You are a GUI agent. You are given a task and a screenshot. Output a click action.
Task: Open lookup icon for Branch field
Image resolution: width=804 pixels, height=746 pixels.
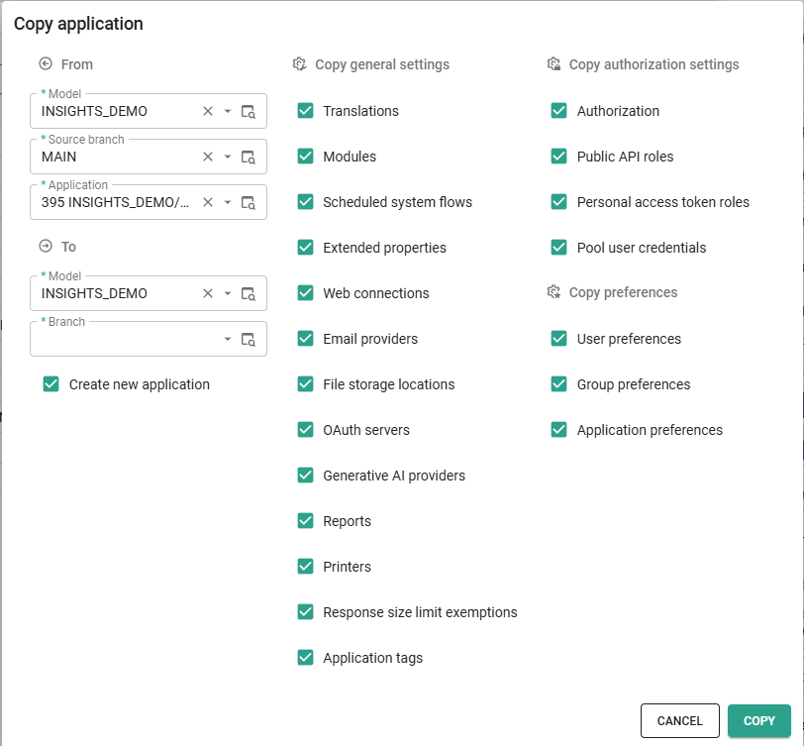tap(249, 339)
